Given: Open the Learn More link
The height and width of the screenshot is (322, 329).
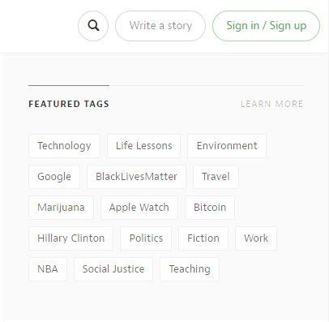Looking at the screenshot, I should pos(272,104).
